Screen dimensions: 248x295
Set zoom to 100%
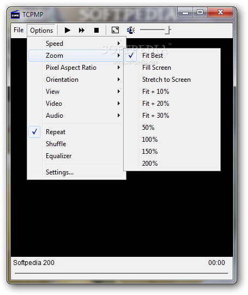pos(172,140)
